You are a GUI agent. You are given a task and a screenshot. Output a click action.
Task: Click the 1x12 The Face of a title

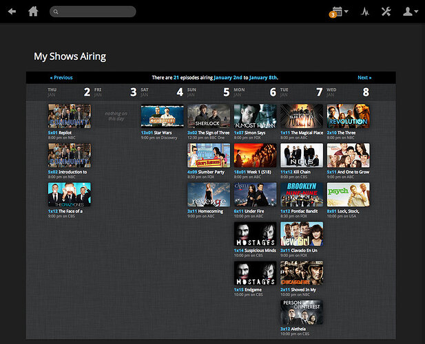[65, 211]
